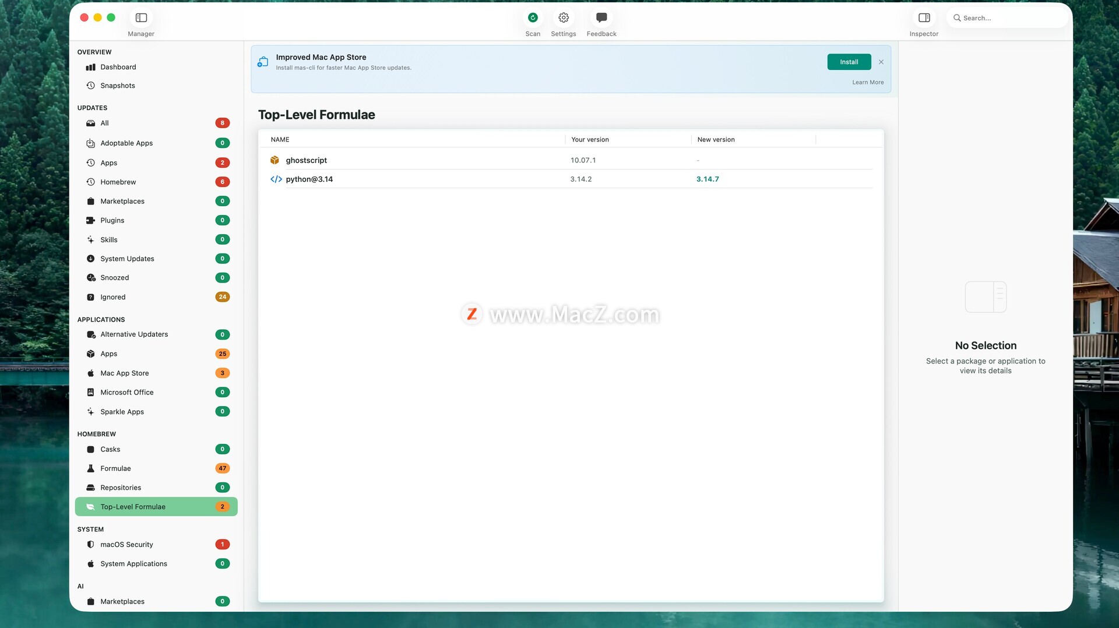The height and width of the screenshot is (628, 1119).
Task: Select the ghostscript row name
Action: [x=306, y=160]
